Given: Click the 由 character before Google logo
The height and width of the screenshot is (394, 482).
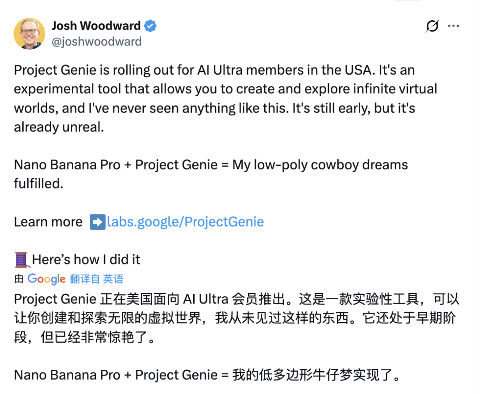Looking at the screenshot, I should (x=19, y=279).
